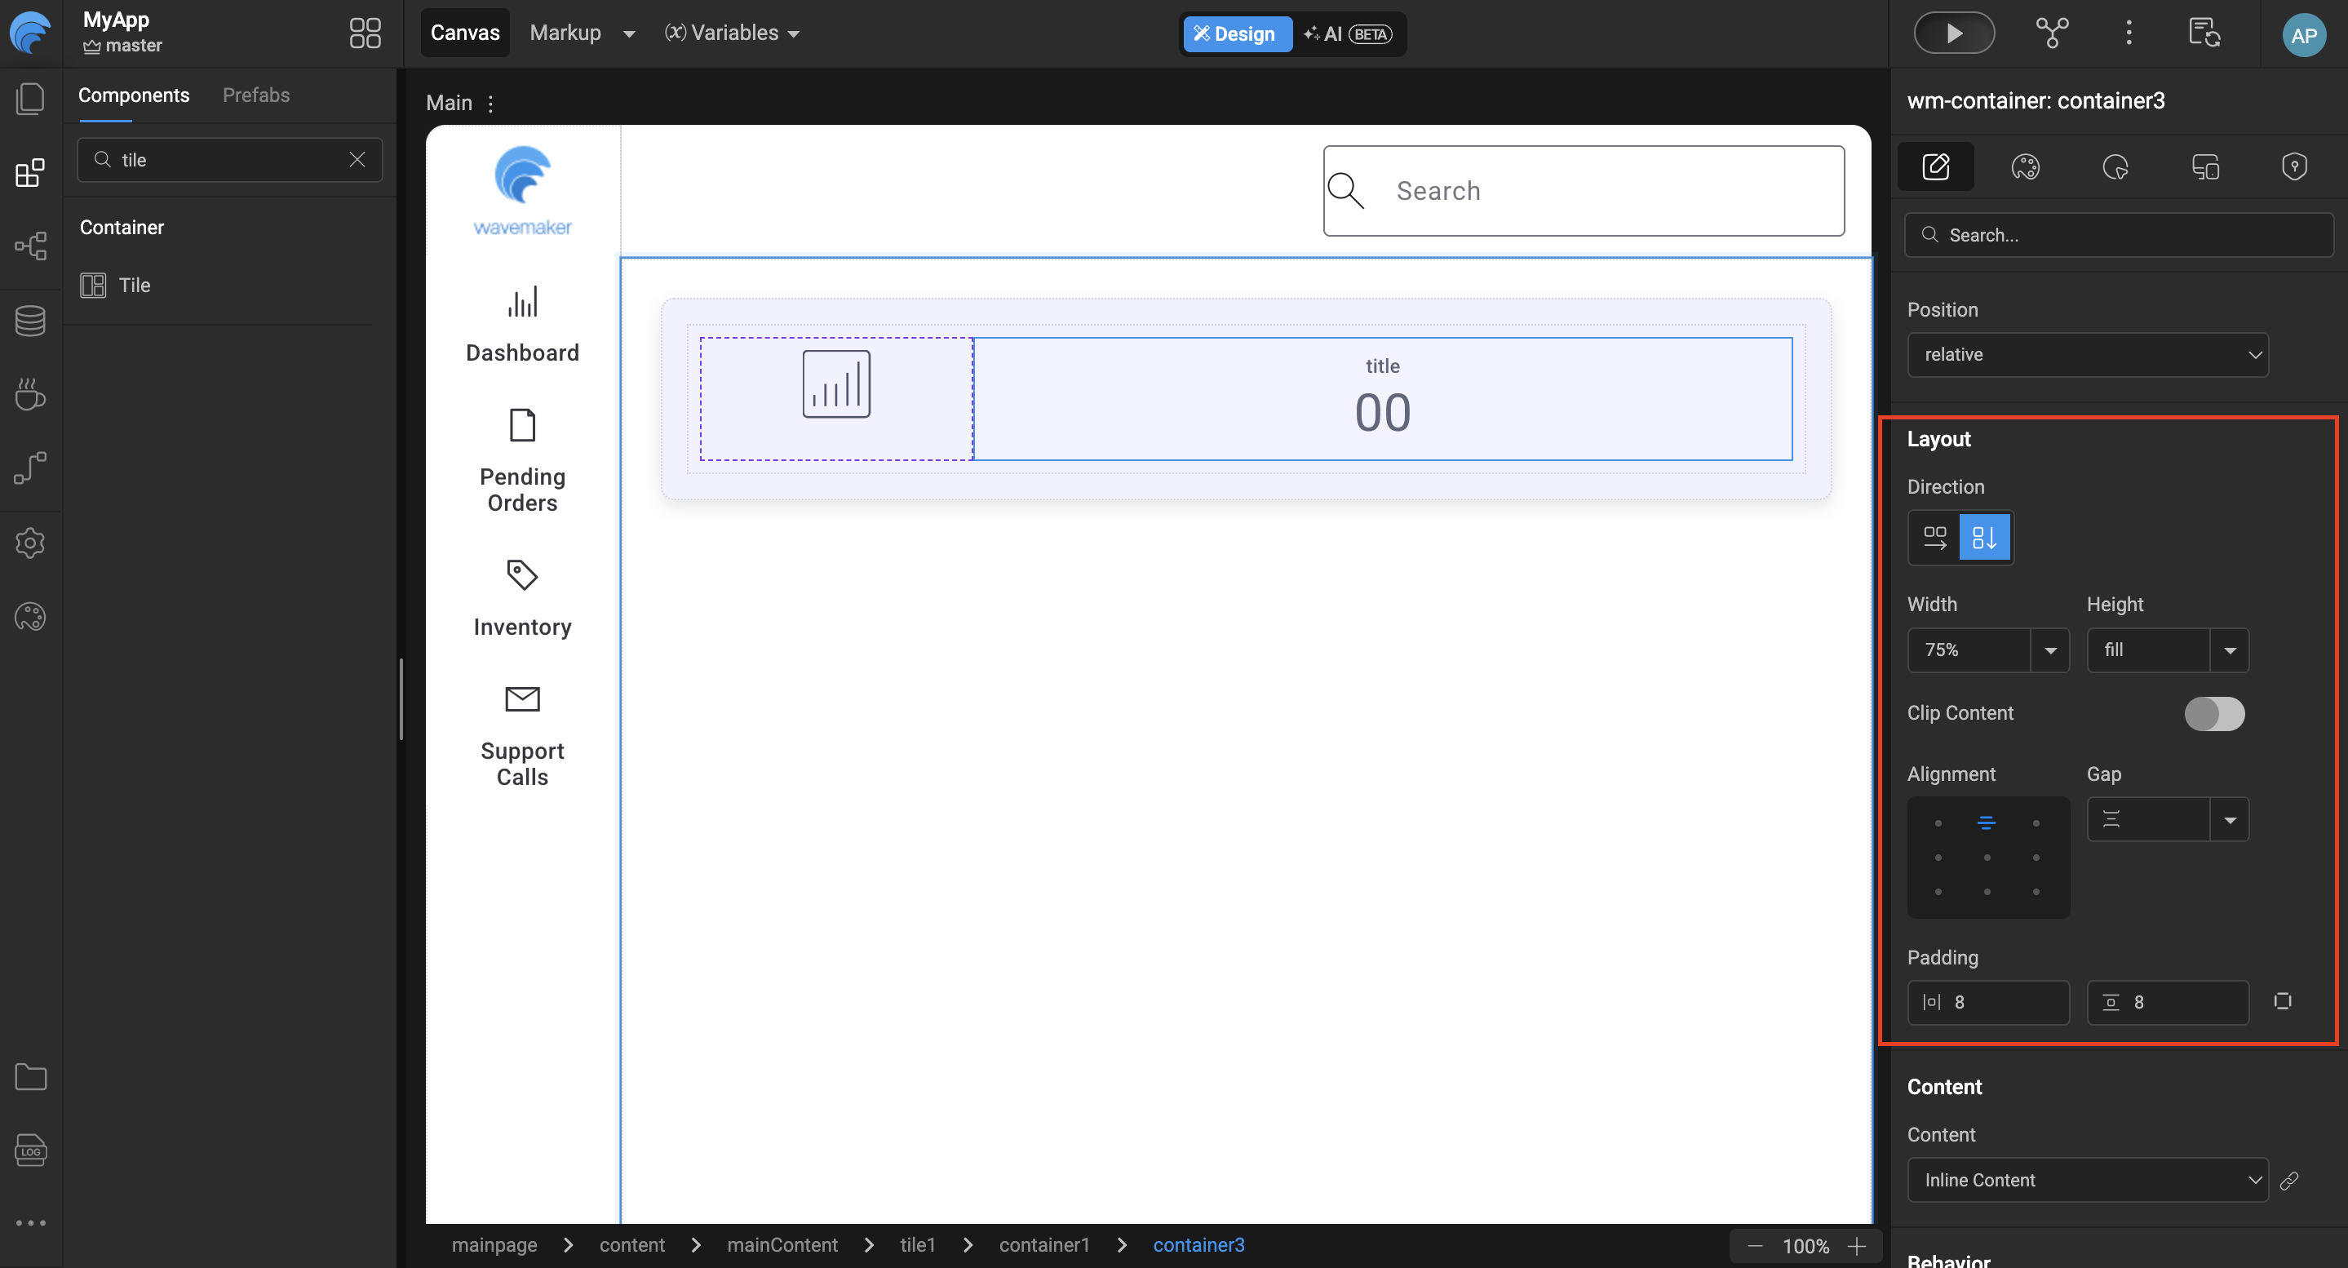
Task: Run the app preview
Action: coord(1953,32)
